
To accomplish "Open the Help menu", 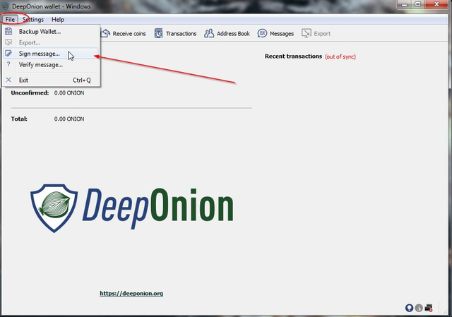I will click(x=58, y=20).
